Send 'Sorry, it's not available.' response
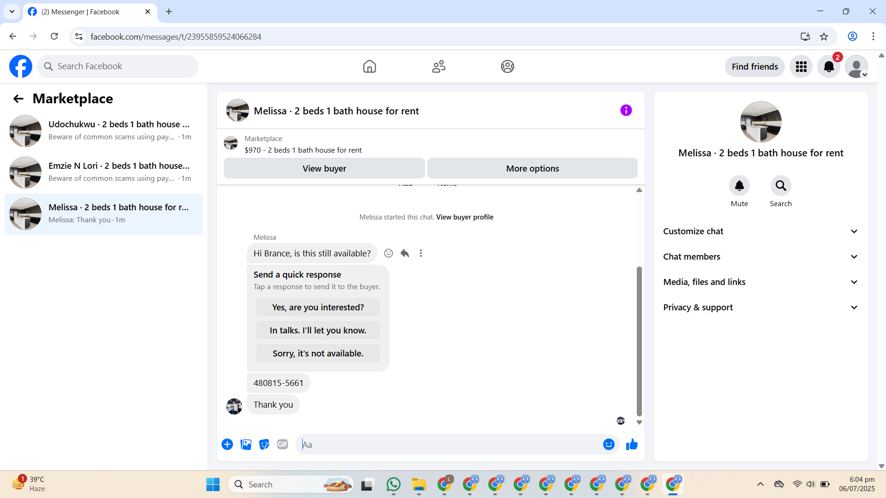This screenshot has height=498, width=886. tap(318, 354)
